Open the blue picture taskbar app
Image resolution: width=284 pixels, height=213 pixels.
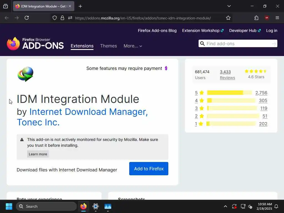click(x=108, y=206)
